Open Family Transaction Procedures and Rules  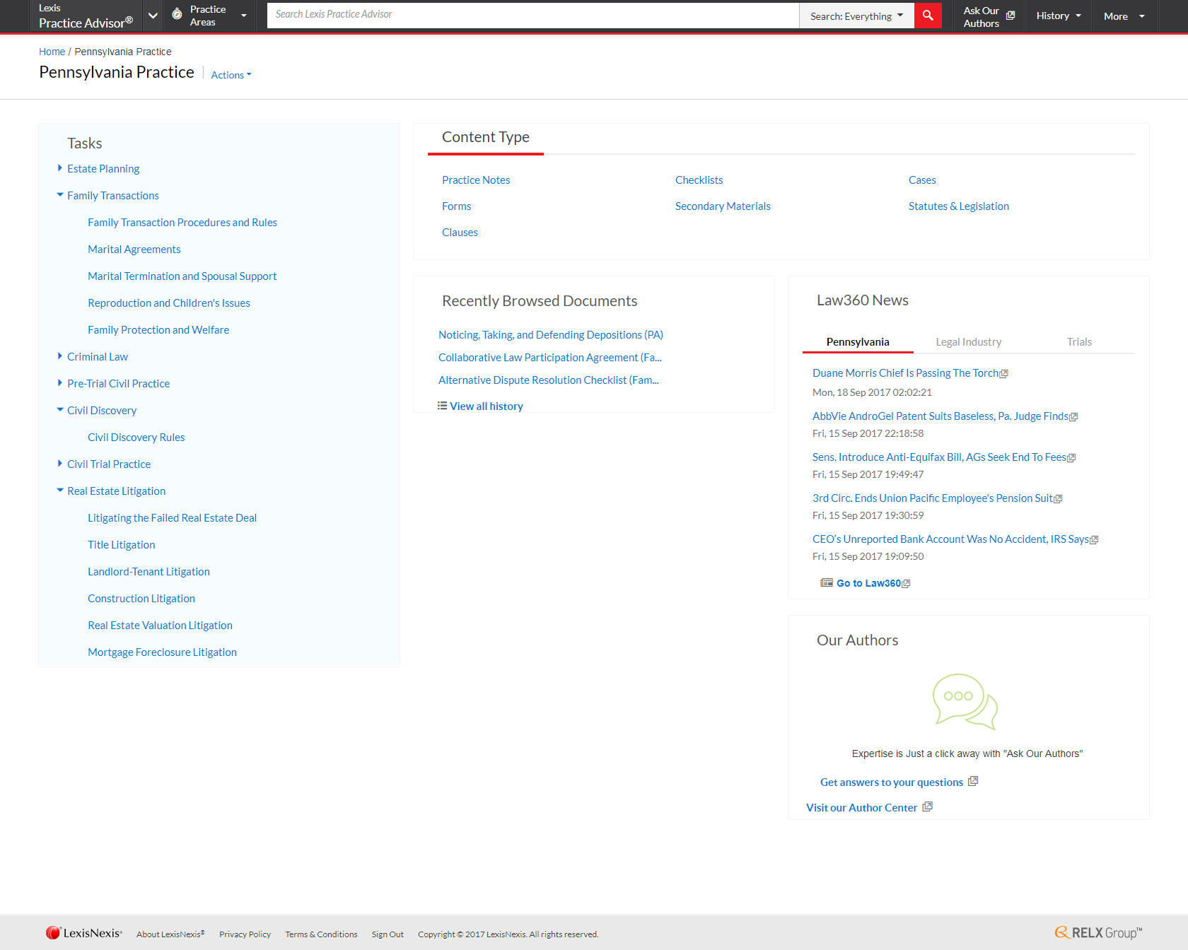tap(182, 223)
